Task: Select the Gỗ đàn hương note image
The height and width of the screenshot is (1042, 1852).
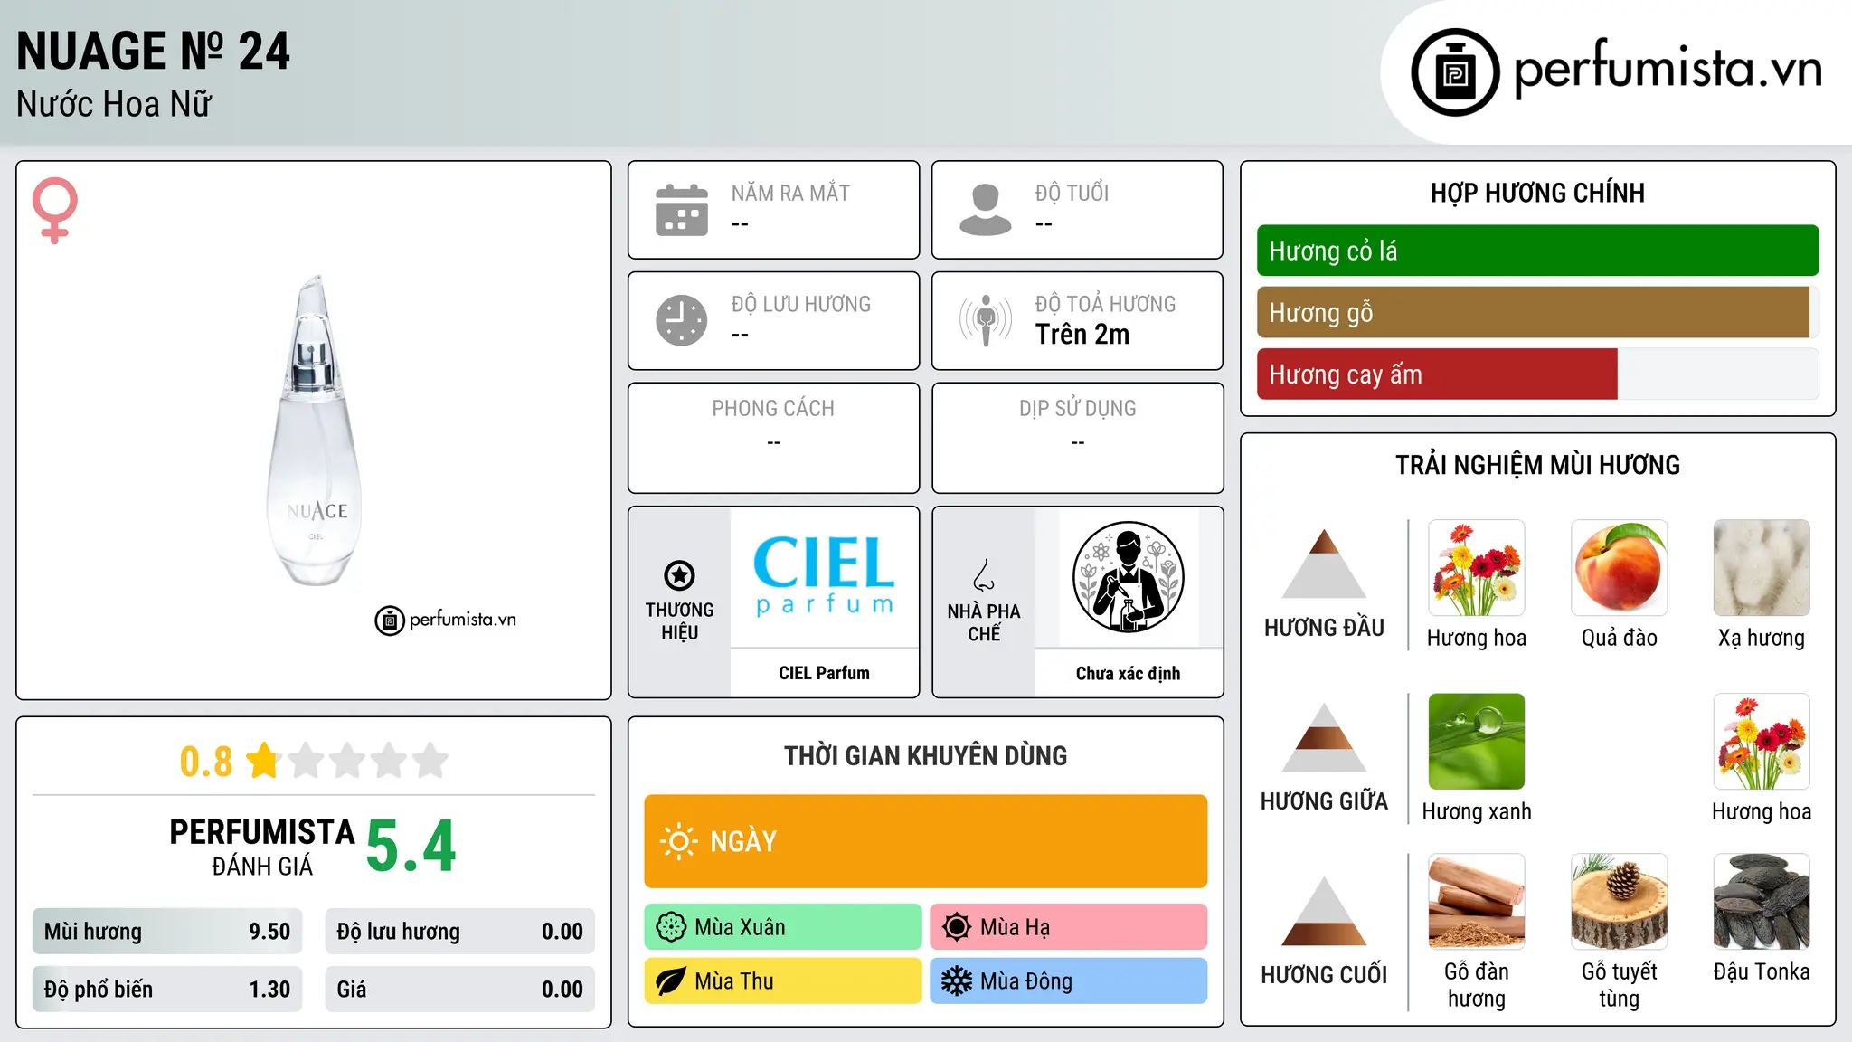Action: pos(1477,902)
